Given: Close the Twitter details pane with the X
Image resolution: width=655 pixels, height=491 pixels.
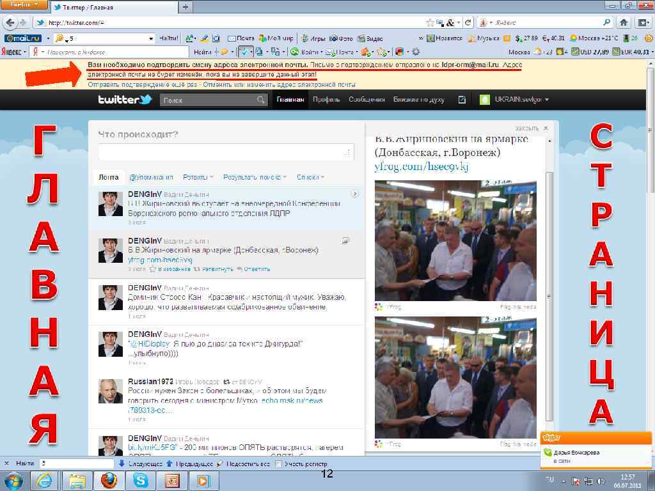Looking at the screenshot, I should [546, 128].
